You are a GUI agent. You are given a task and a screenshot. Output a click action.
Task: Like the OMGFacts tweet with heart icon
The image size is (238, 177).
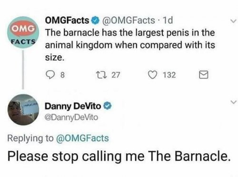pyautogui.click(x=152, y=75)
